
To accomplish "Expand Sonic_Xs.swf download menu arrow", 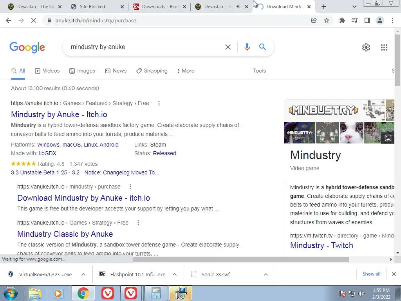I will [x=266, y=274].
